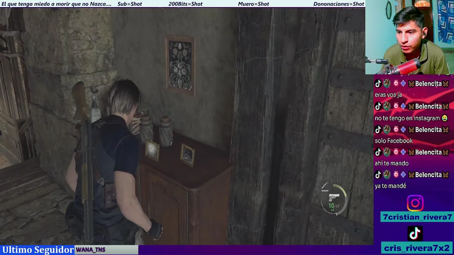The image size is (454, 255).
Task: Click the follower name WANA_TNS
Action: tap(91, 250)
